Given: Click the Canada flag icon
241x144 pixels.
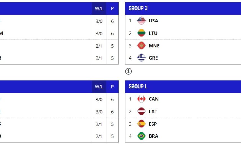Looking at the screenshot, I should (x=141, y=99).
